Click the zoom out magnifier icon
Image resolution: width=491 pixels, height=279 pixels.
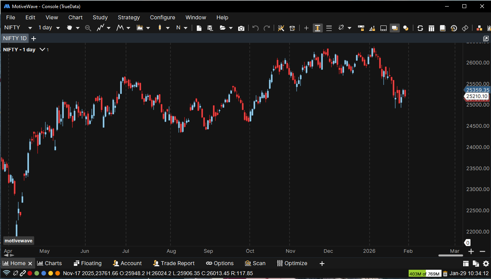(x=88, y=28)
